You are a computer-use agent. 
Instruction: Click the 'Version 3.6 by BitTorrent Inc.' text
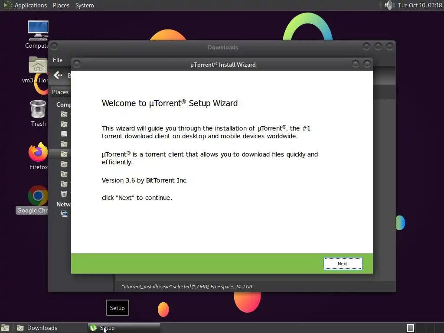145,180
